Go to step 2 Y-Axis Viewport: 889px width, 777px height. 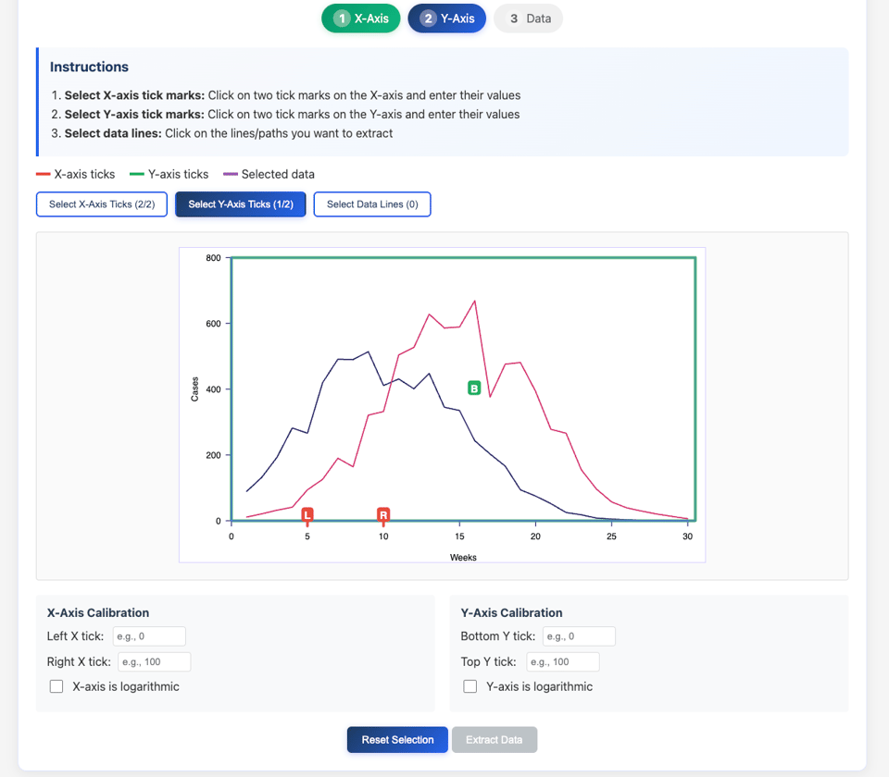(446, 18)
